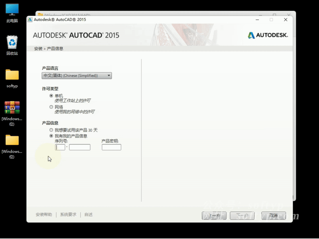Click the 安装 breadcrumb text
319x239 pixels.
click(38, 49)
